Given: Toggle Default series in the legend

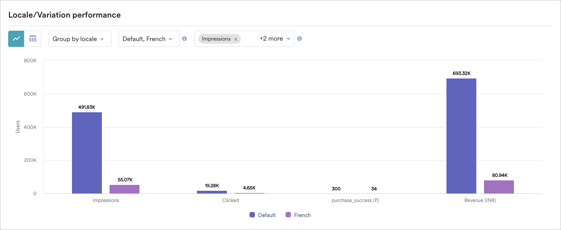Looking at the screenshot, I should [267, 215].
